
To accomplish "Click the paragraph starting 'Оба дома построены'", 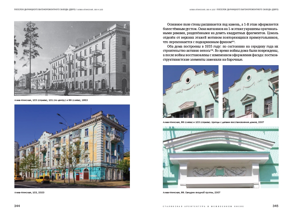I will (x=220, y=55).
